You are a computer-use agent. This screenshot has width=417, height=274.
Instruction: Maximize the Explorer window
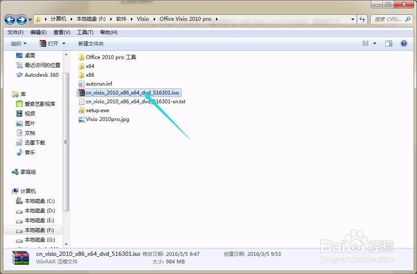pyautogui.click(x=388, y=4)
